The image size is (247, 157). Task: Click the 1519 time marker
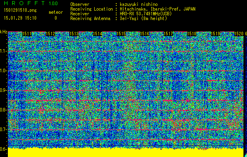point(216,34)
